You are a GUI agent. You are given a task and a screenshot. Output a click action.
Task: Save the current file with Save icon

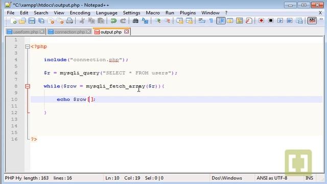coord(32,20)
